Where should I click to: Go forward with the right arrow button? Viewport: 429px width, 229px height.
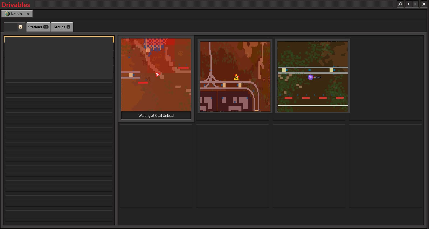coord(415,4)
